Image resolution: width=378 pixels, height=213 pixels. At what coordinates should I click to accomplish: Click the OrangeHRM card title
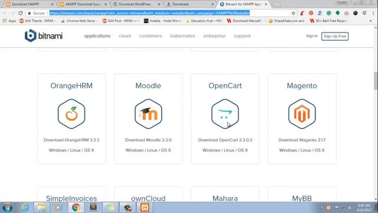tap(71, 86)
